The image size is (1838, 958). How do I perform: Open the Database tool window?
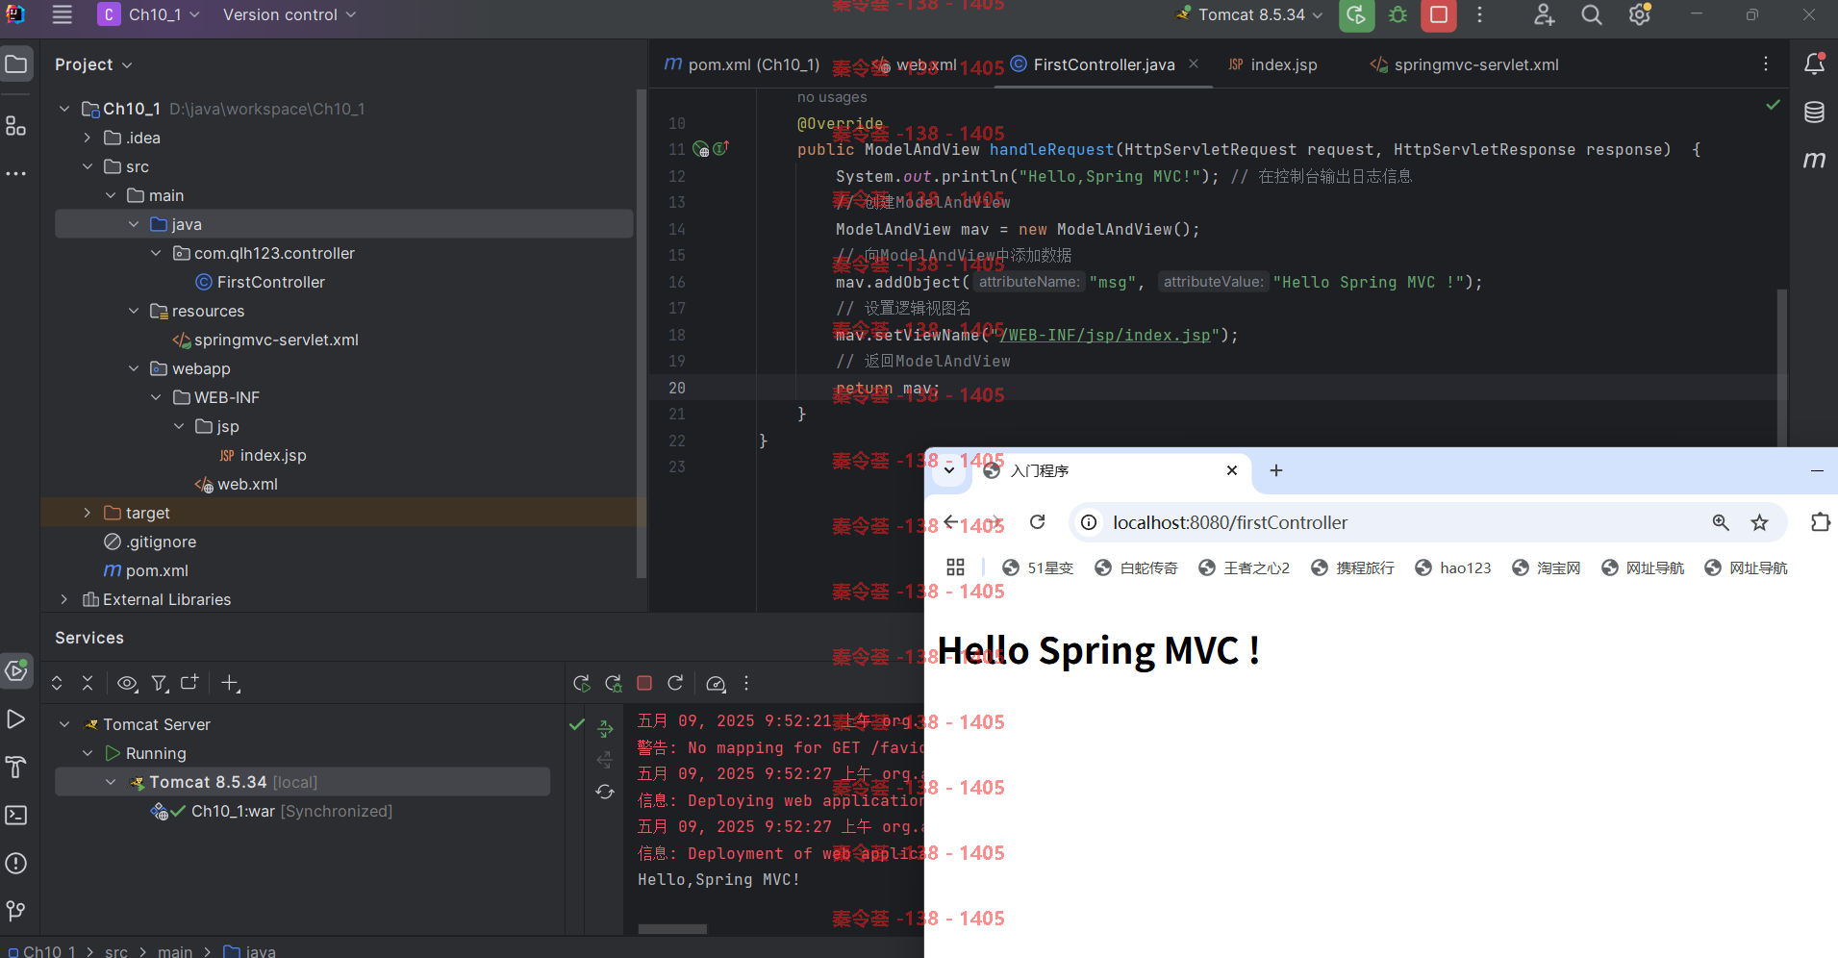coord(1814,112)
